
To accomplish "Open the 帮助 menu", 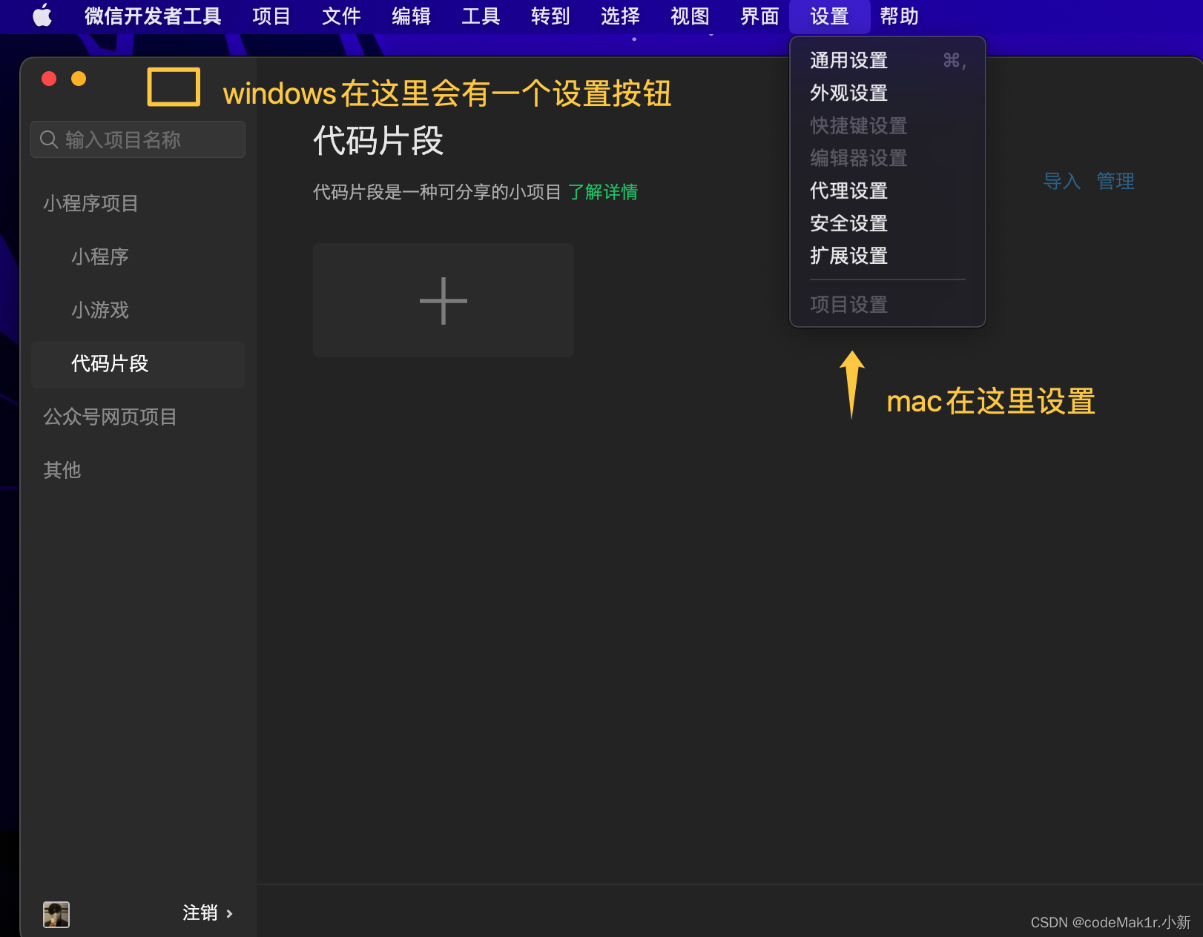I will tap(899, 16).
